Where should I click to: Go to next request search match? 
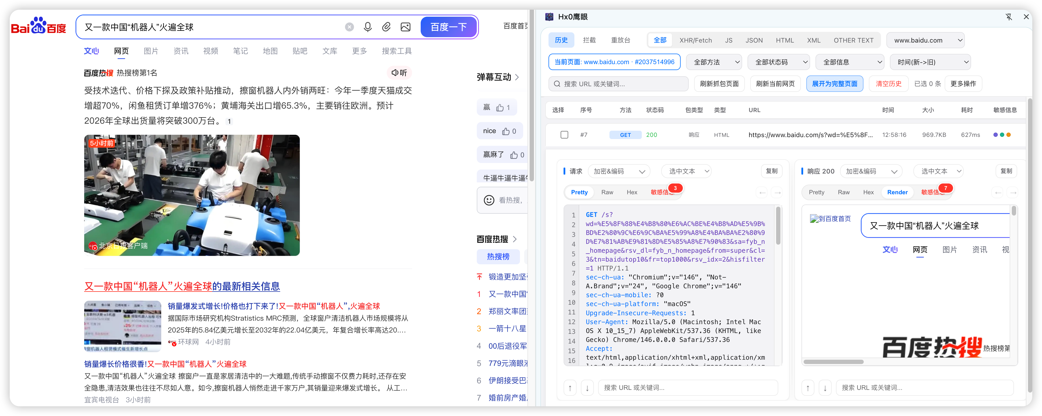(587, 388)
